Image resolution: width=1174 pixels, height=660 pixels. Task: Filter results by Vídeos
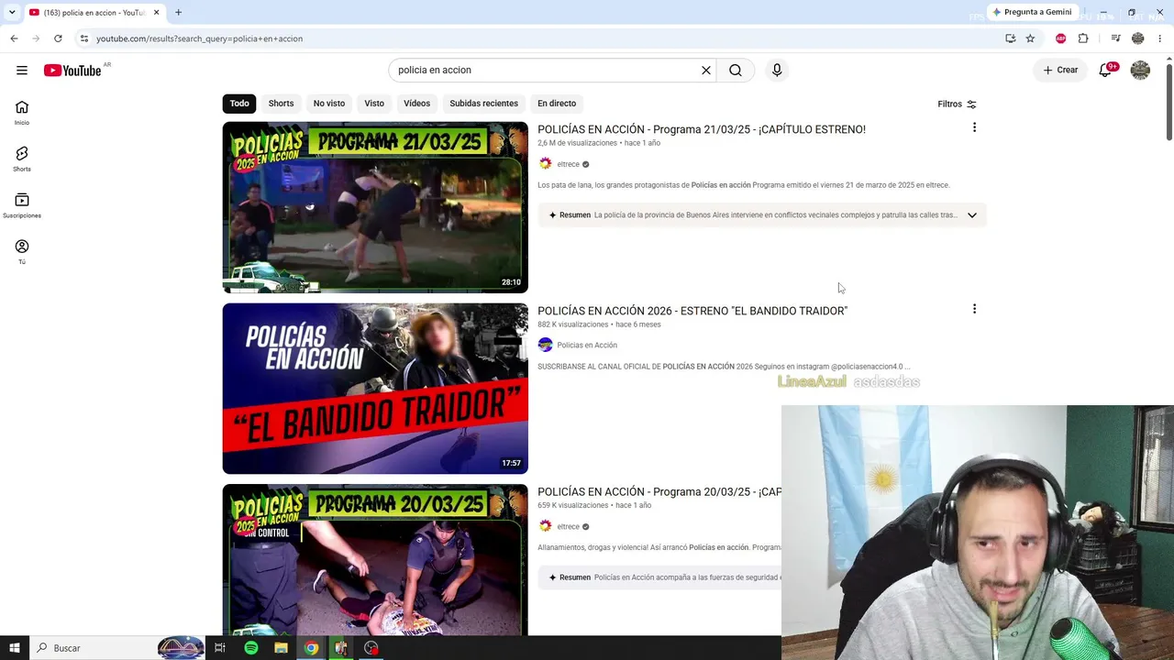[x=416, y=104]
